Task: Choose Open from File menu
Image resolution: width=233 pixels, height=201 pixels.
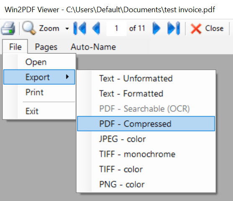Action: point(39,62)
